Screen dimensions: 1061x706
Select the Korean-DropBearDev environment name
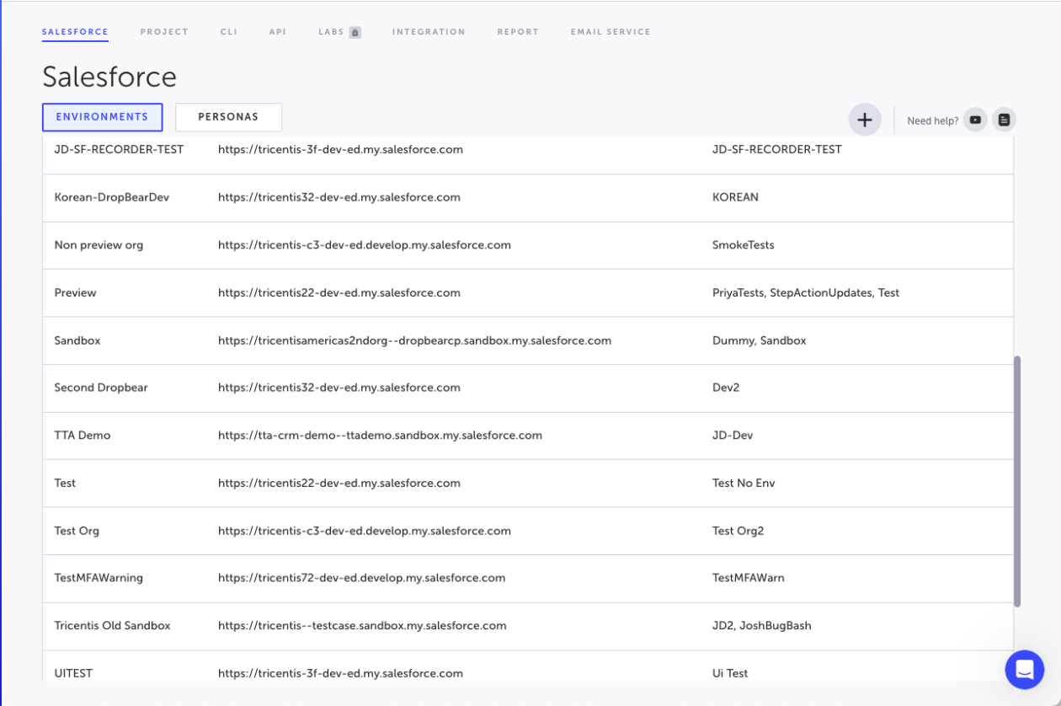pyautogui.click(x=111, y=197)
